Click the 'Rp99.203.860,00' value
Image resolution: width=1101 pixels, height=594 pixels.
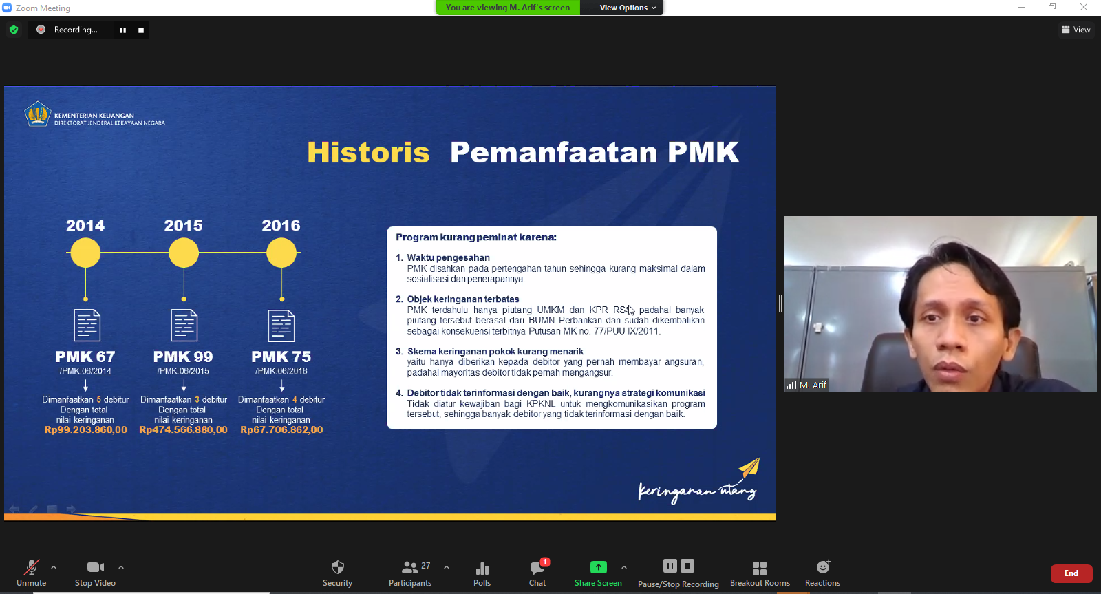coord(86,429)
